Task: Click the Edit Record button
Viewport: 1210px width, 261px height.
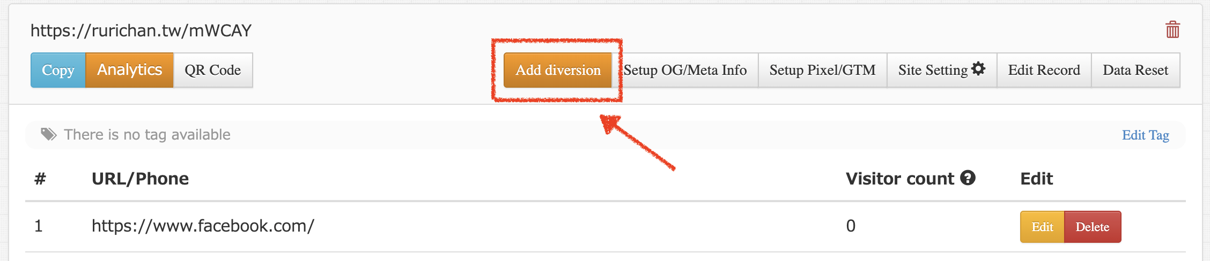Action: pyautogui.click(x=1044, y=70)
